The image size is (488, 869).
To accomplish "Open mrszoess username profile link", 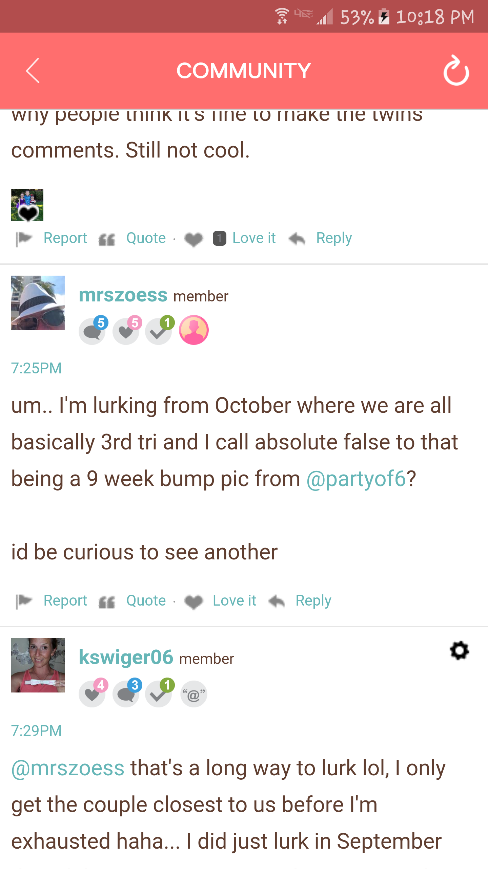I will pyautogui.click(x=123, y=295).
